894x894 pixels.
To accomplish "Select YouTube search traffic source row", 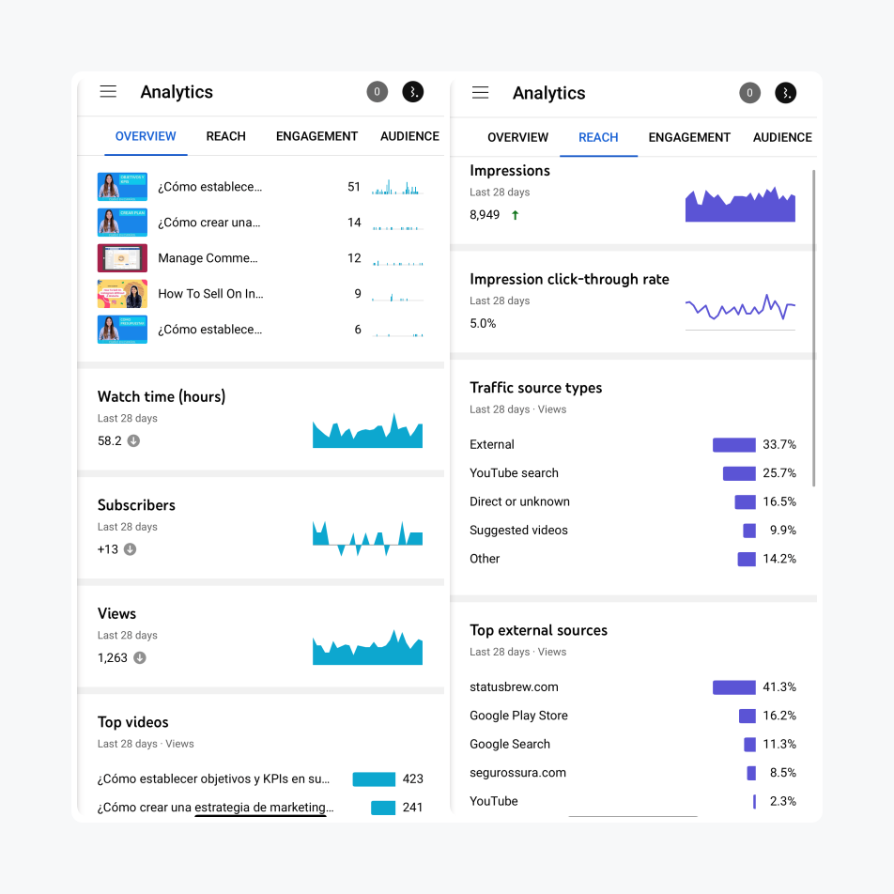I will click(x=514, y=473).
